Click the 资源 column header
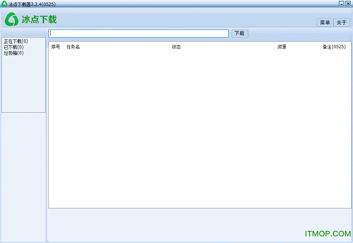 click(282, 47)
